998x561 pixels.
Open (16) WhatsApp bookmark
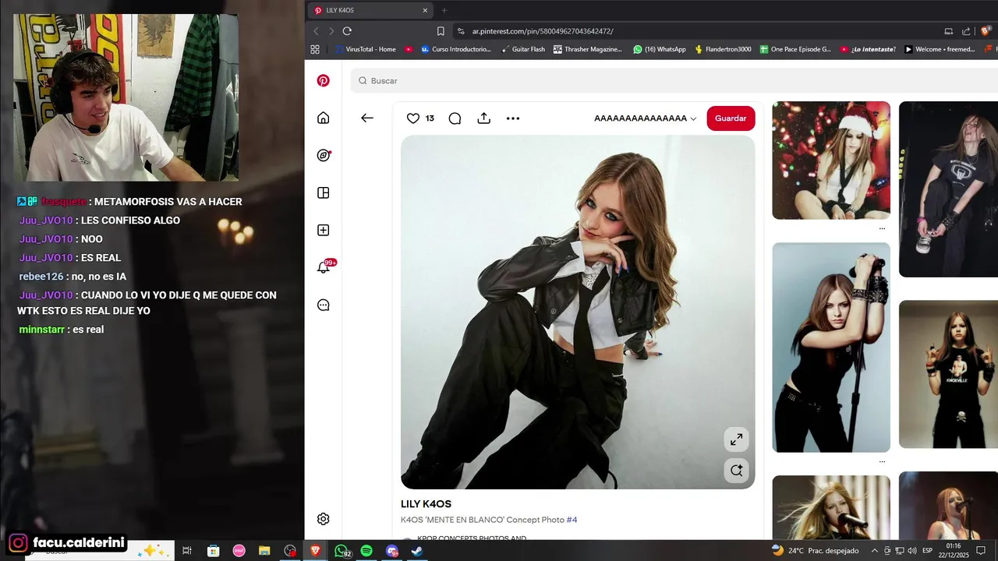click(660, 49)
